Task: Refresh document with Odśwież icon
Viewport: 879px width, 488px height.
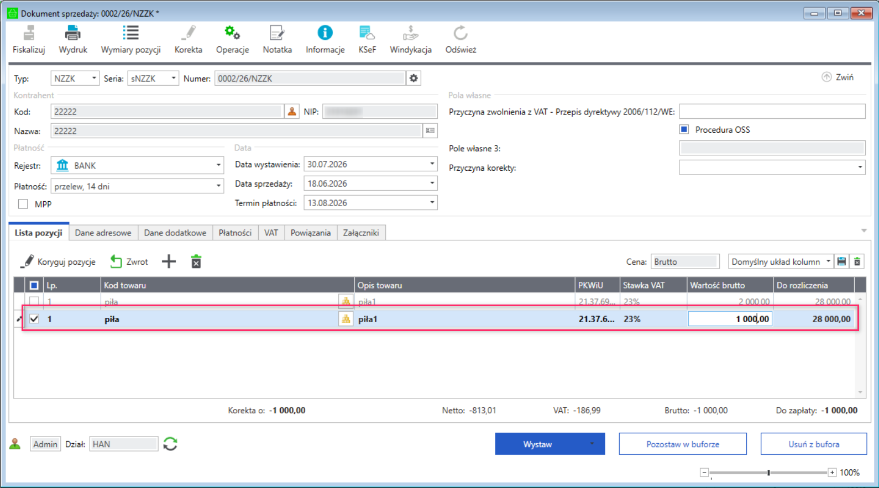Action: click(461, 33)
